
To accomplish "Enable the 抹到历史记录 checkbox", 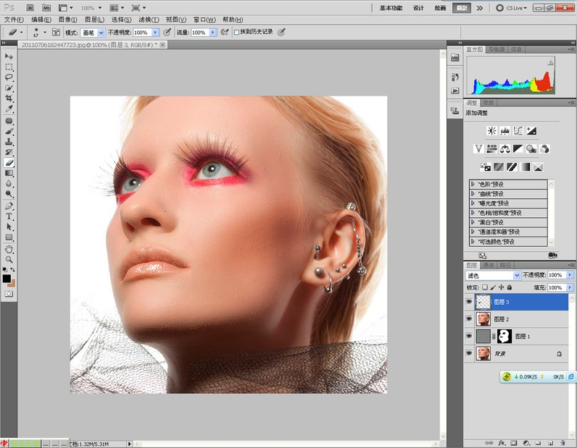I will [237, 33].
